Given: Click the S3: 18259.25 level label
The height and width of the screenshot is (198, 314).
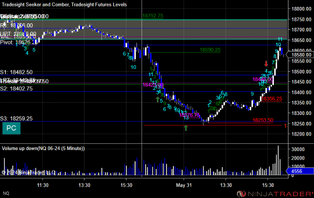Looking at the screenshot, I should tap(16, 119).
